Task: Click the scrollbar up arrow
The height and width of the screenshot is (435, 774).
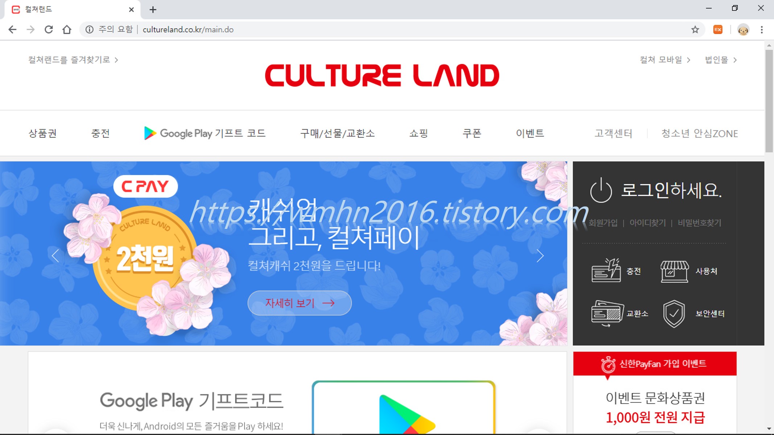Action: click(x=769, y=46)
